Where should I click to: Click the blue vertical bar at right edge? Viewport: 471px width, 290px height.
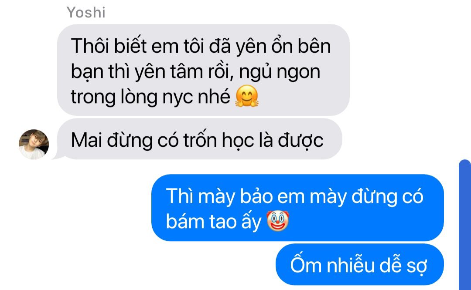(x=465, y=225)
